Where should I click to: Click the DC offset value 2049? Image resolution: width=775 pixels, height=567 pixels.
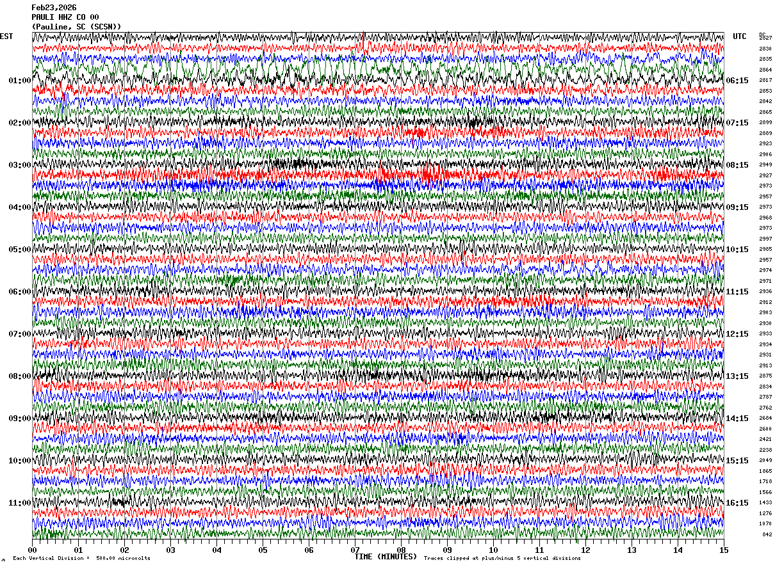pyautogui.click(x=765, y=460)
